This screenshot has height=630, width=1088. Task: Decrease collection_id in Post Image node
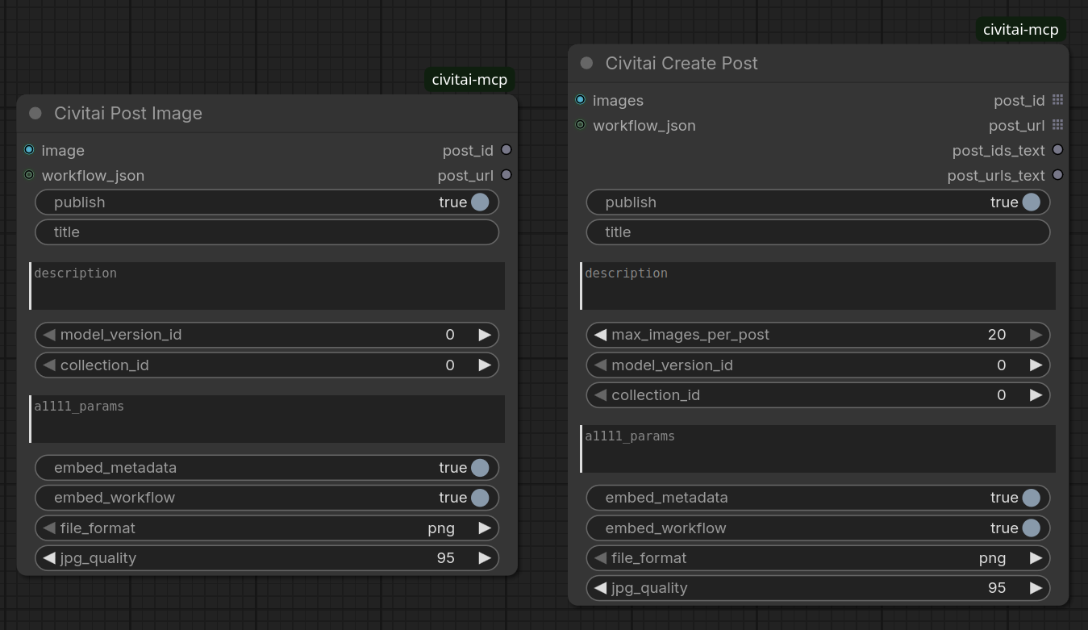click(x=49, y=365)
